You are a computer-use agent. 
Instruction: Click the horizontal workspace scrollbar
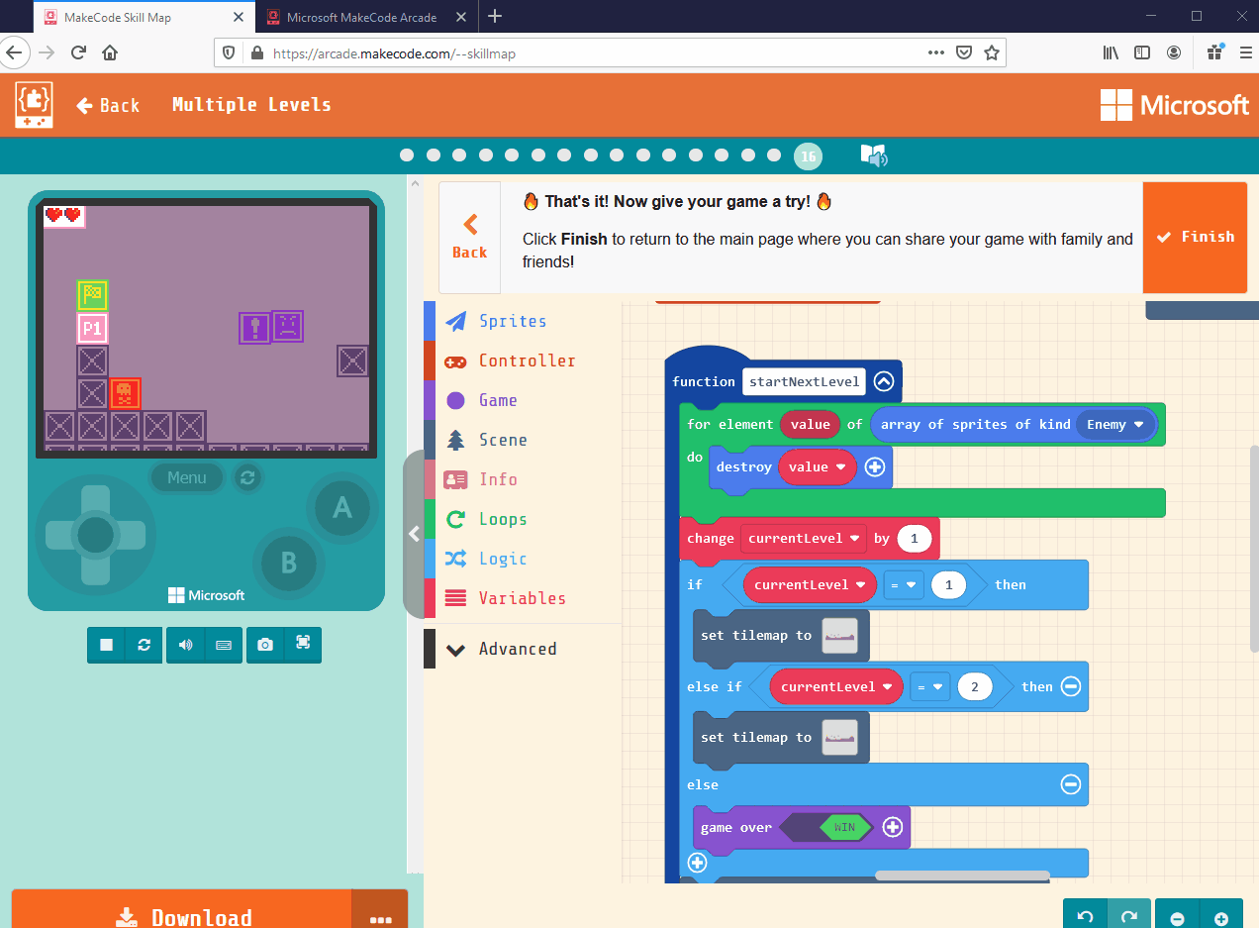[962, 876]
